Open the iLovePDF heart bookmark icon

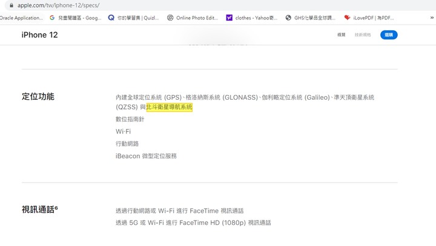347,18
